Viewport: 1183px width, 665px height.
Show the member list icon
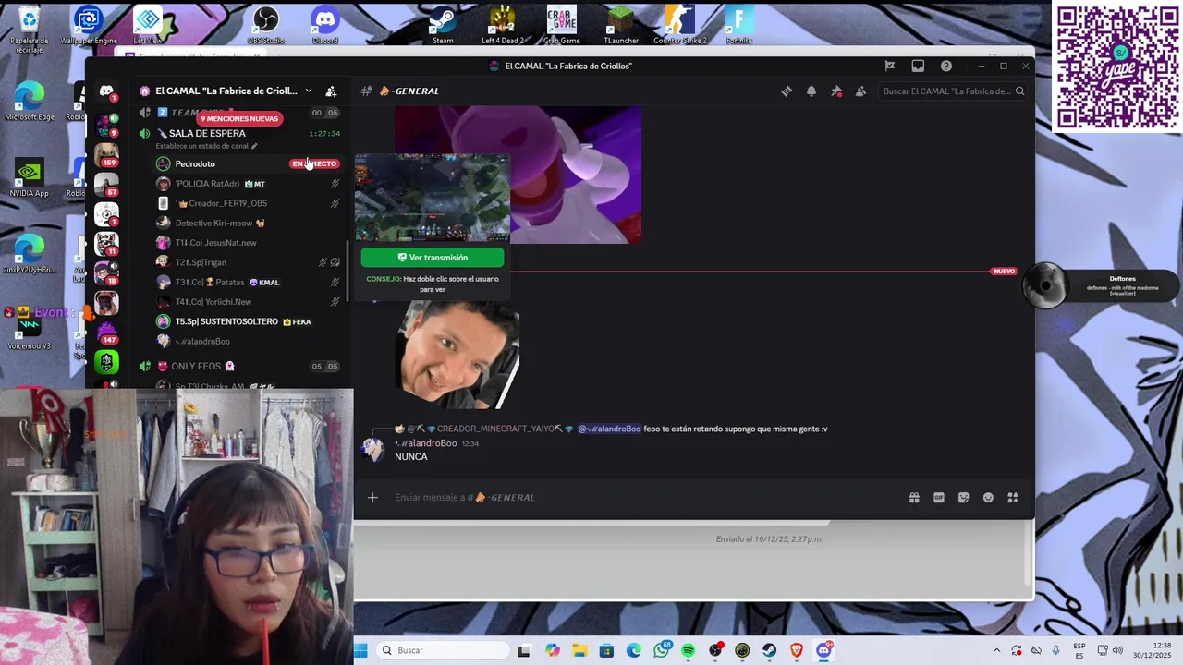tap(860, 91)
